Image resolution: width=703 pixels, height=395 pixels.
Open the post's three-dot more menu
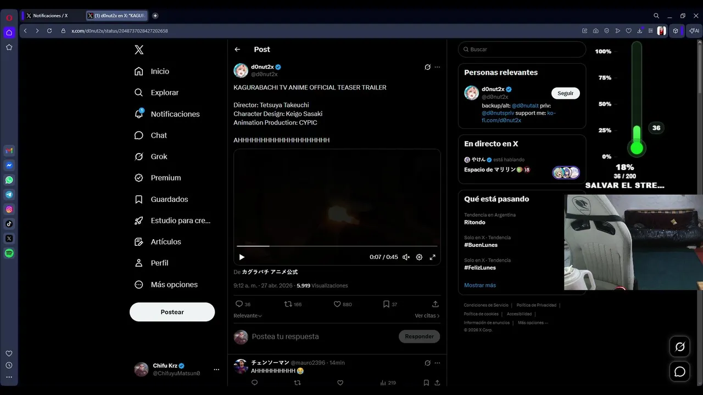click(x=437, y=67)
